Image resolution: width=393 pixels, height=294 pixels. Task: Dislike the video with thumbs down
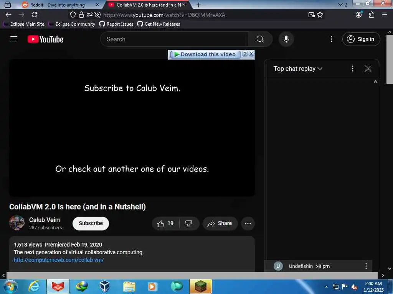tap(189, 224)
